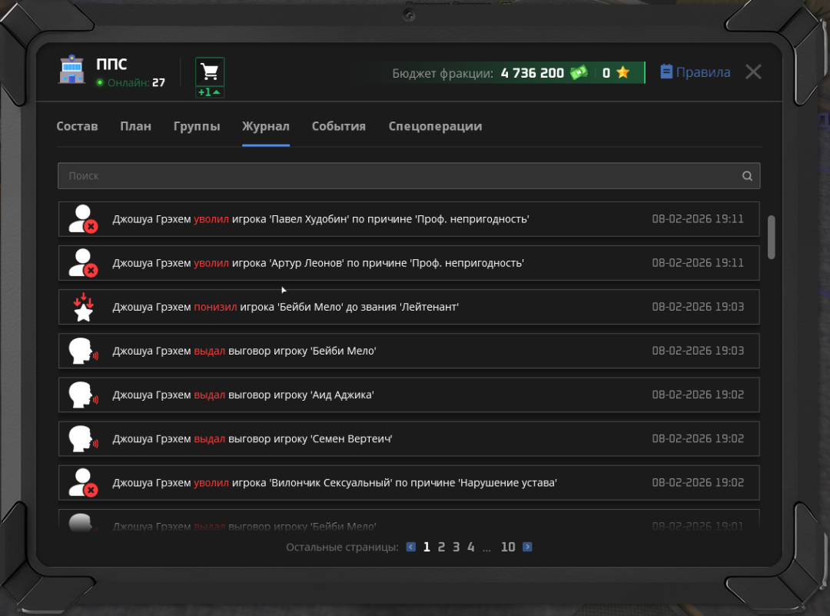Click the search magnifier icon
This screenshot has width=830, height=616.
click(x=747, y=176)
